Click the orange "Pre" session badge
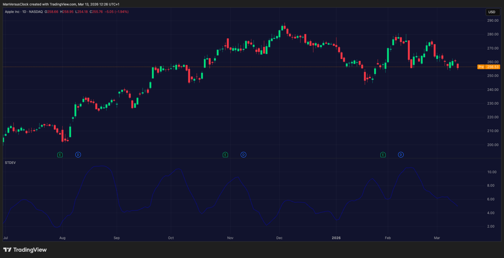 (481, 67)
